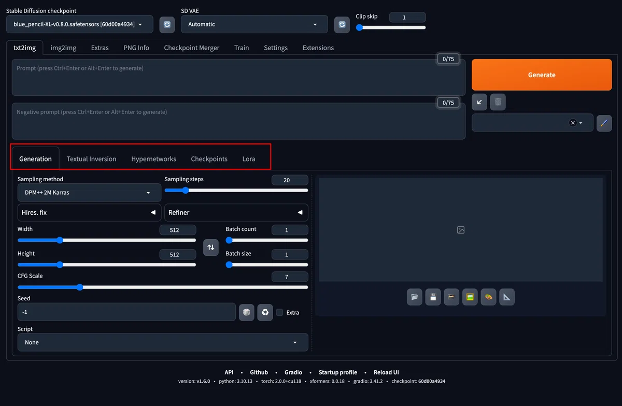622x406 pixels.
Task: Open the Train tab
Action: (242, 48)
